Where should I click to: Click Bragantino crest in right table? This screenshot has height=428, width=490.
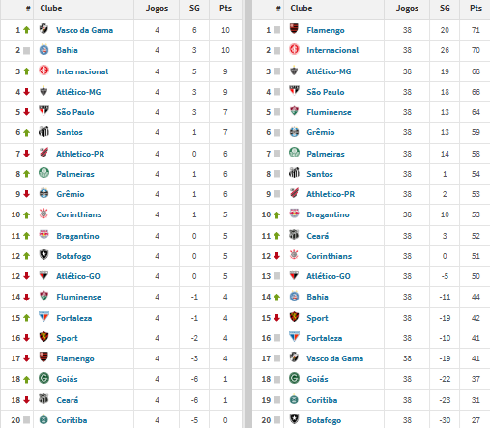[294, 214]
